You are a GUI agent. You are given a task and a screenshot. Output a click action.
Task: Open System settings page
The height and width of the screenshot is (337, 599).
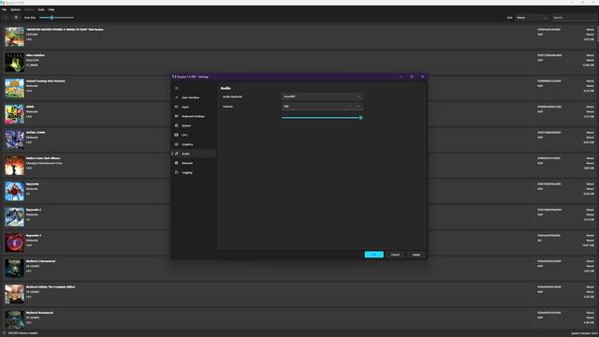pos(194,125)
